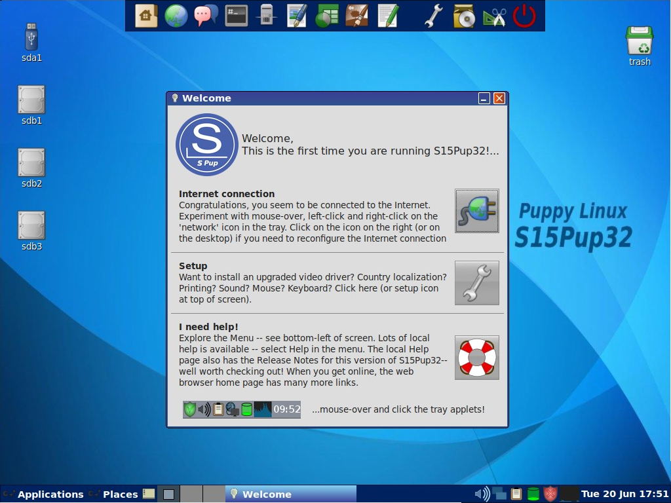Click the S Pup logo in Welcome window
The height and width of the screenshot is (503, 671).
point(206,145)
